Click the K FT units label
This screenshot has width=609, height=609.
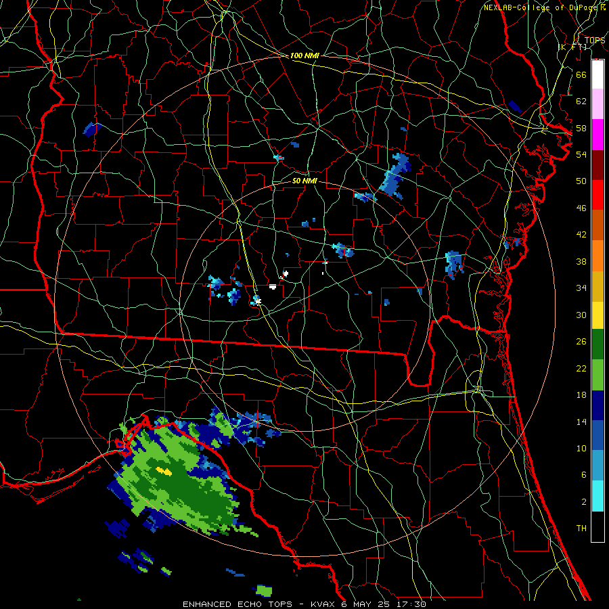click(572, 47)
